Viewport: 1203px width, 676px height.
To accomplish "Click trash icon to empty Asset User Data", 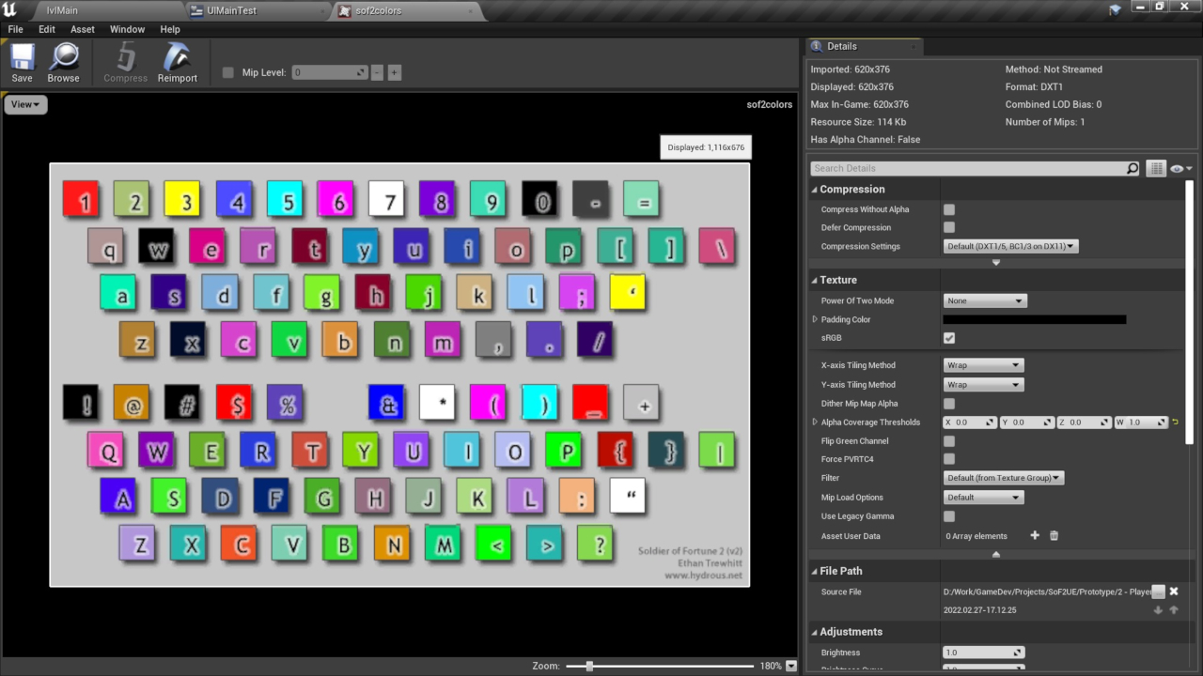I will (1054, 536).
